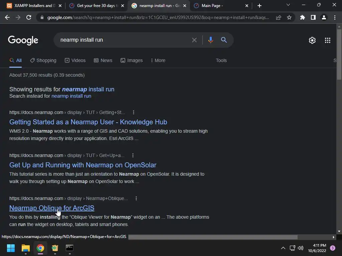Image resolution: width=342 pixels, height=256 pixels.
Task: Select the News results filter
Action: [x=103, y=61]
